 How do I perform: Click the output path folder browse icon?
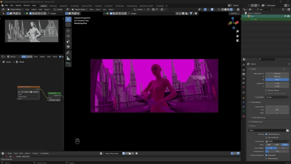287,130
